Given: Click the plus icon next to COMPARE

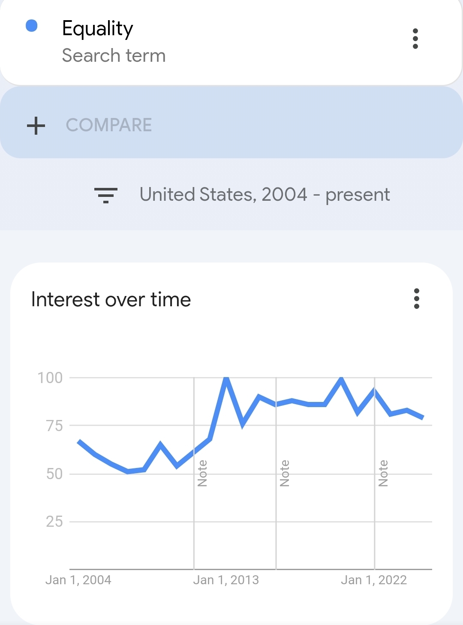Looking at the screenshot, I should coord(36,125).
